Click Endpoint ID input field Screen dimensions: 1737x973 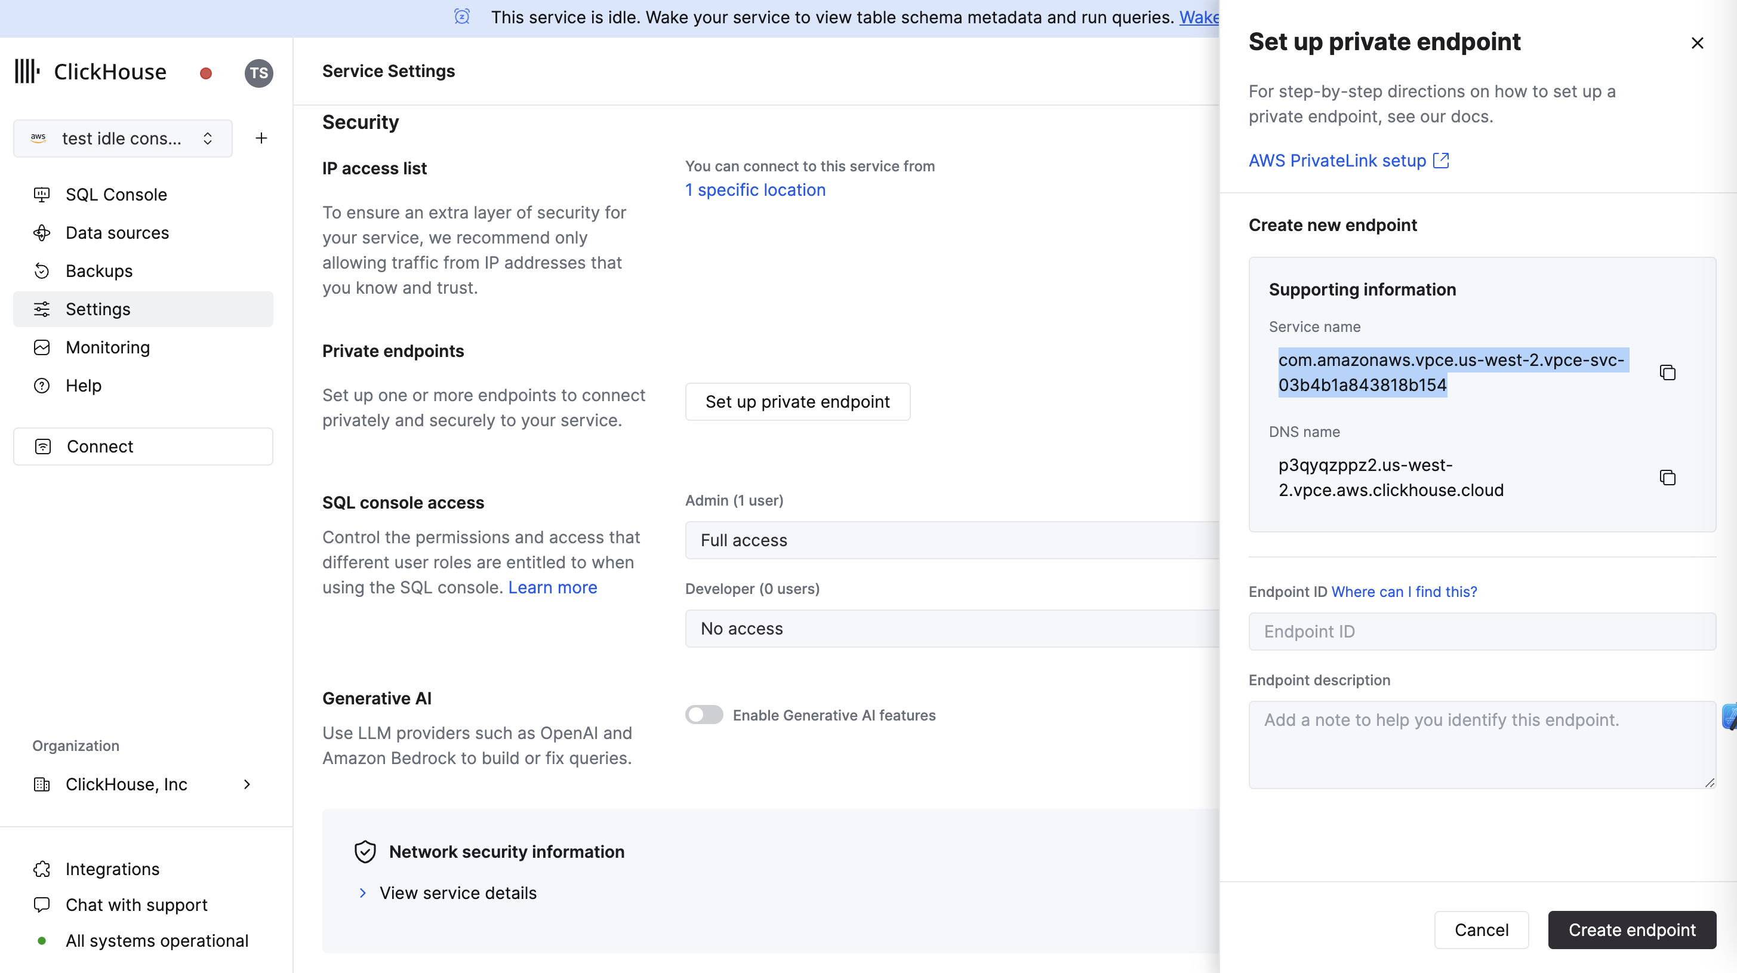click(x=1482, y=631)
